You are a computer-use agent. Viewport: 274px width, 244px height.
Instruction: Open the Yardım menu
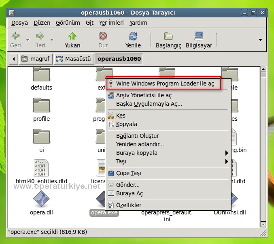click(x=138, y=23)
